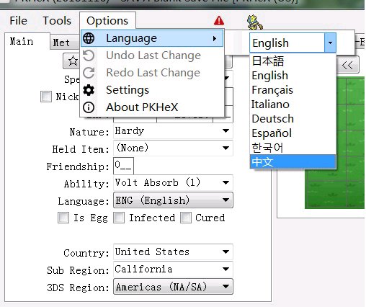Toggle the Nickname checkbox

pyautogui.click(x=46, y=97)
